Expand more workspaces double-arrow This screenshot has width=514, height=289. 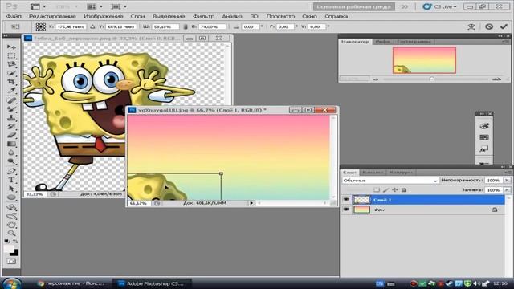405,6
